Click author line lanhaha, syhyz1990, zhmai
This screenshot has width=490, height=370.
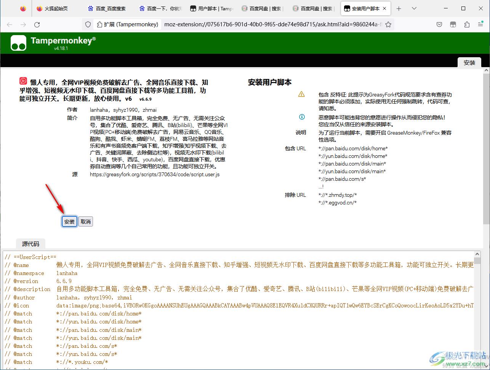(123, 109)
